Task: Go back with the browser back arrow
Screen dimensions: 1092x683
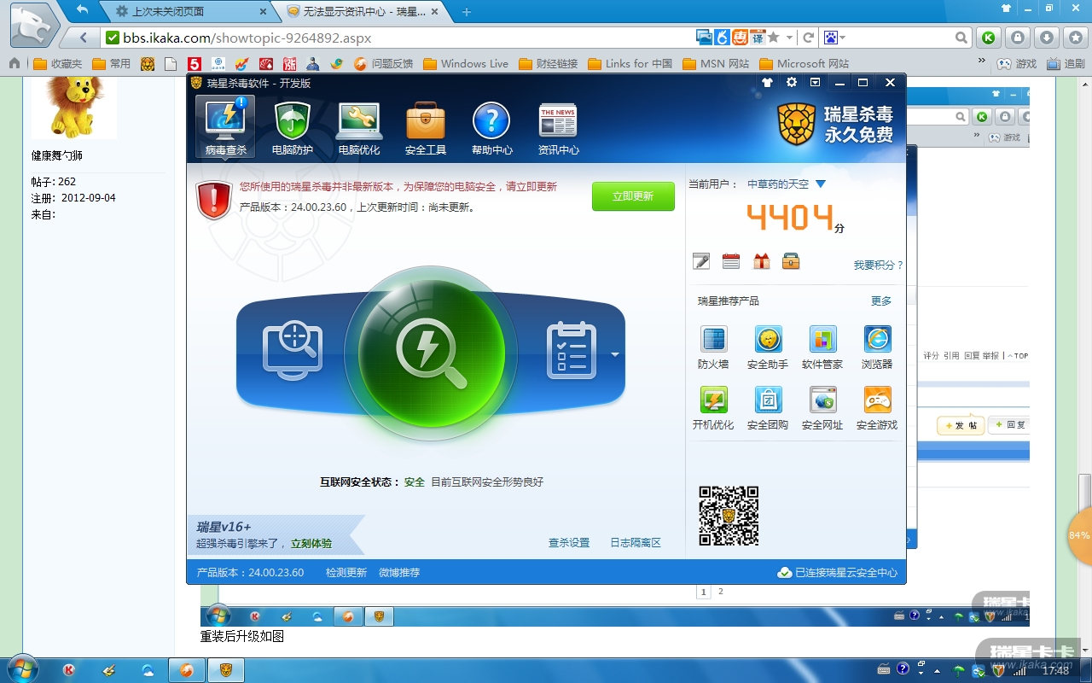Action: 84,38
